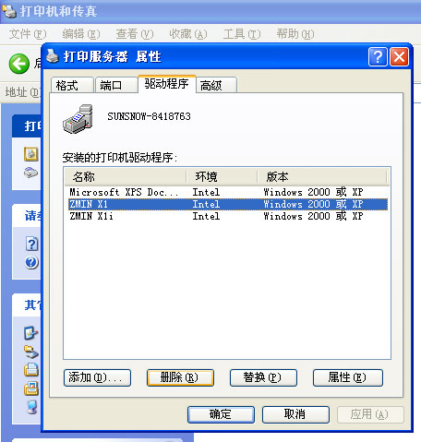Screen dimensions: 421x442
Task: Click the 删除(R) button
Action: 180,377
